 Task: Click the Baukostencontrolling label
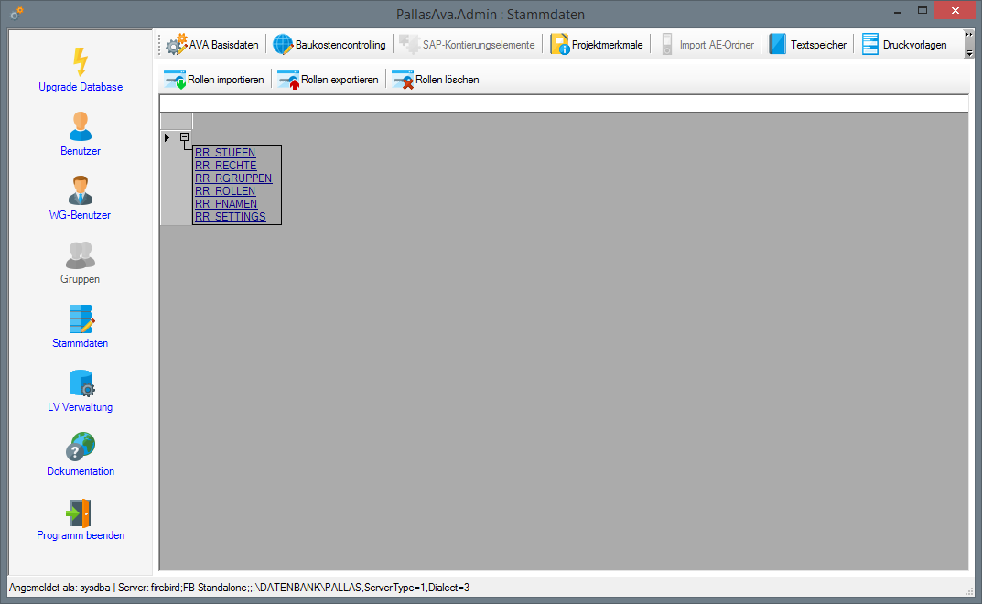[340, 45]
